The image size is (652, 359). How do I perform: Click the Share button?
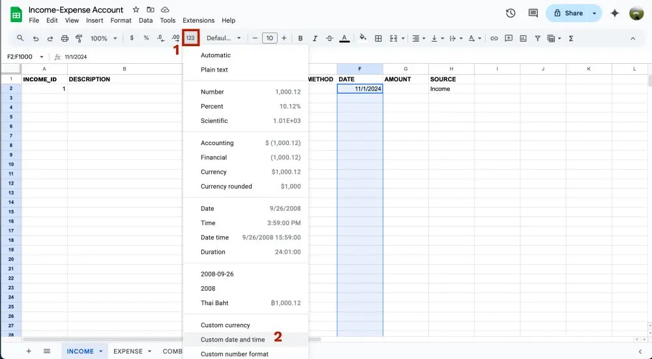[x=567, y=13]
